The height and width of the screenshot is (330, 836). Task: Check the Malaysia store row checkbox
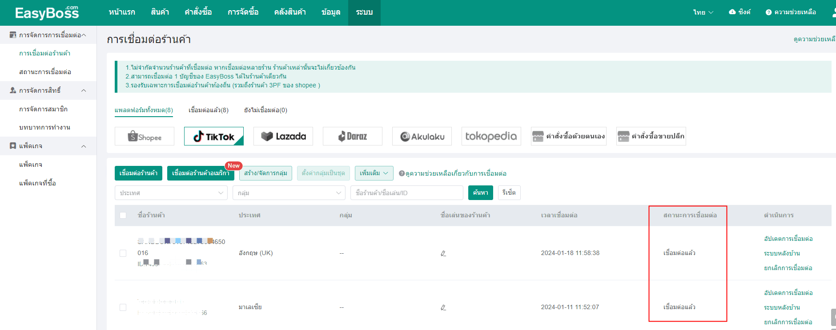(x=123, y=307)
